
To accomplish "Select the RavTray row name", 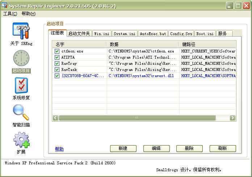I will coord(69,63).
